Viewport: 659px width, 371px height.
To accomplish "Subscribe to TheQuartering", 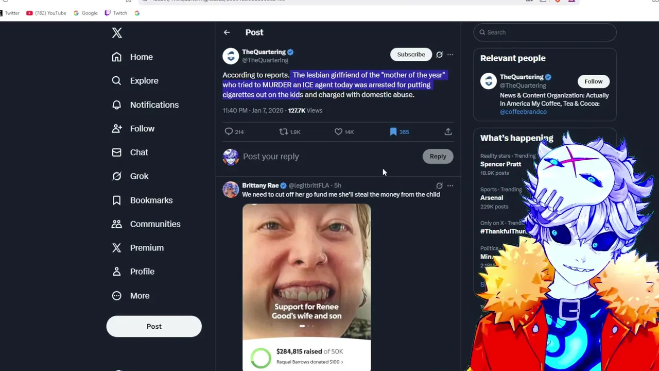I will point(411,54).
